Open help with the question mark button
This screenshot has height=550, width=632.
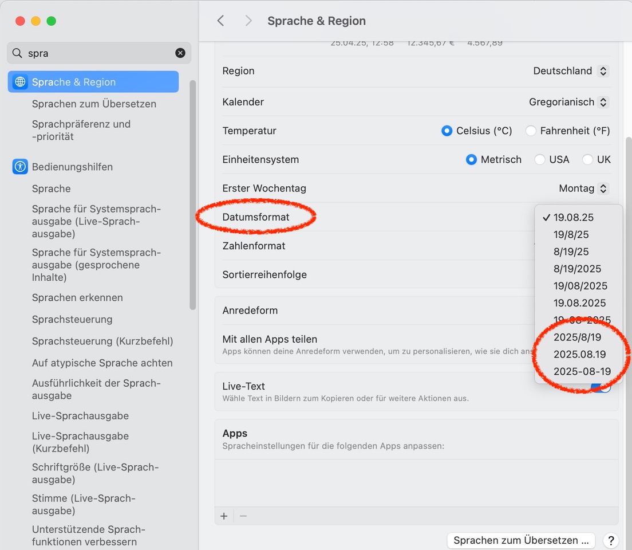(611, 540)
